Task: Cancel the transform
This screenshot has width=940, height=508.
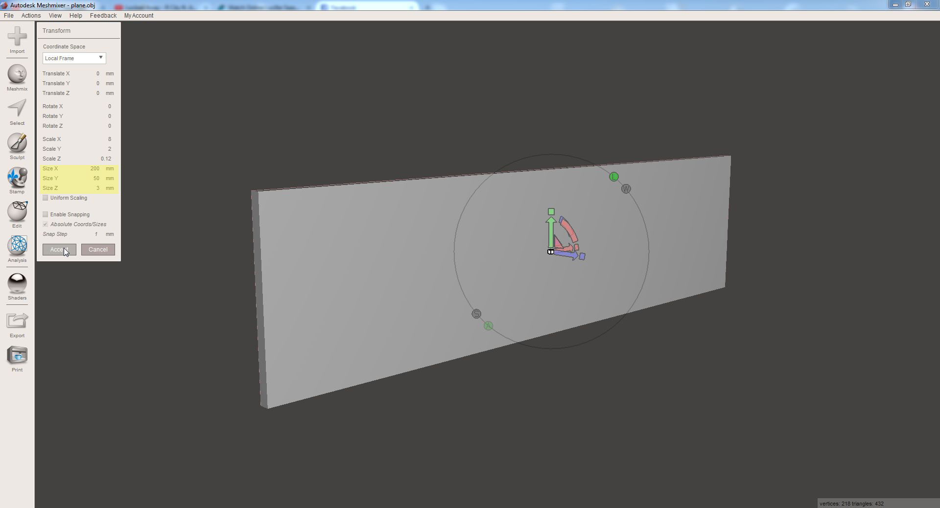Action: (x=98, y=250)
